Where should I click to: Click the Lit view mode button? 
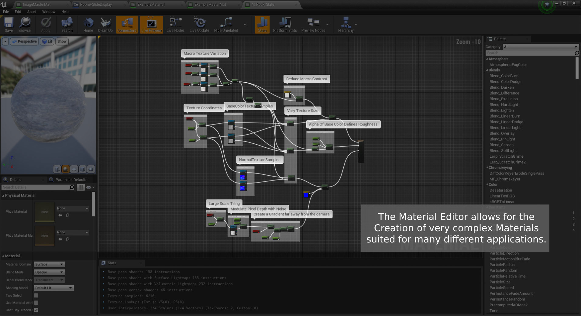tap(47, 41)
